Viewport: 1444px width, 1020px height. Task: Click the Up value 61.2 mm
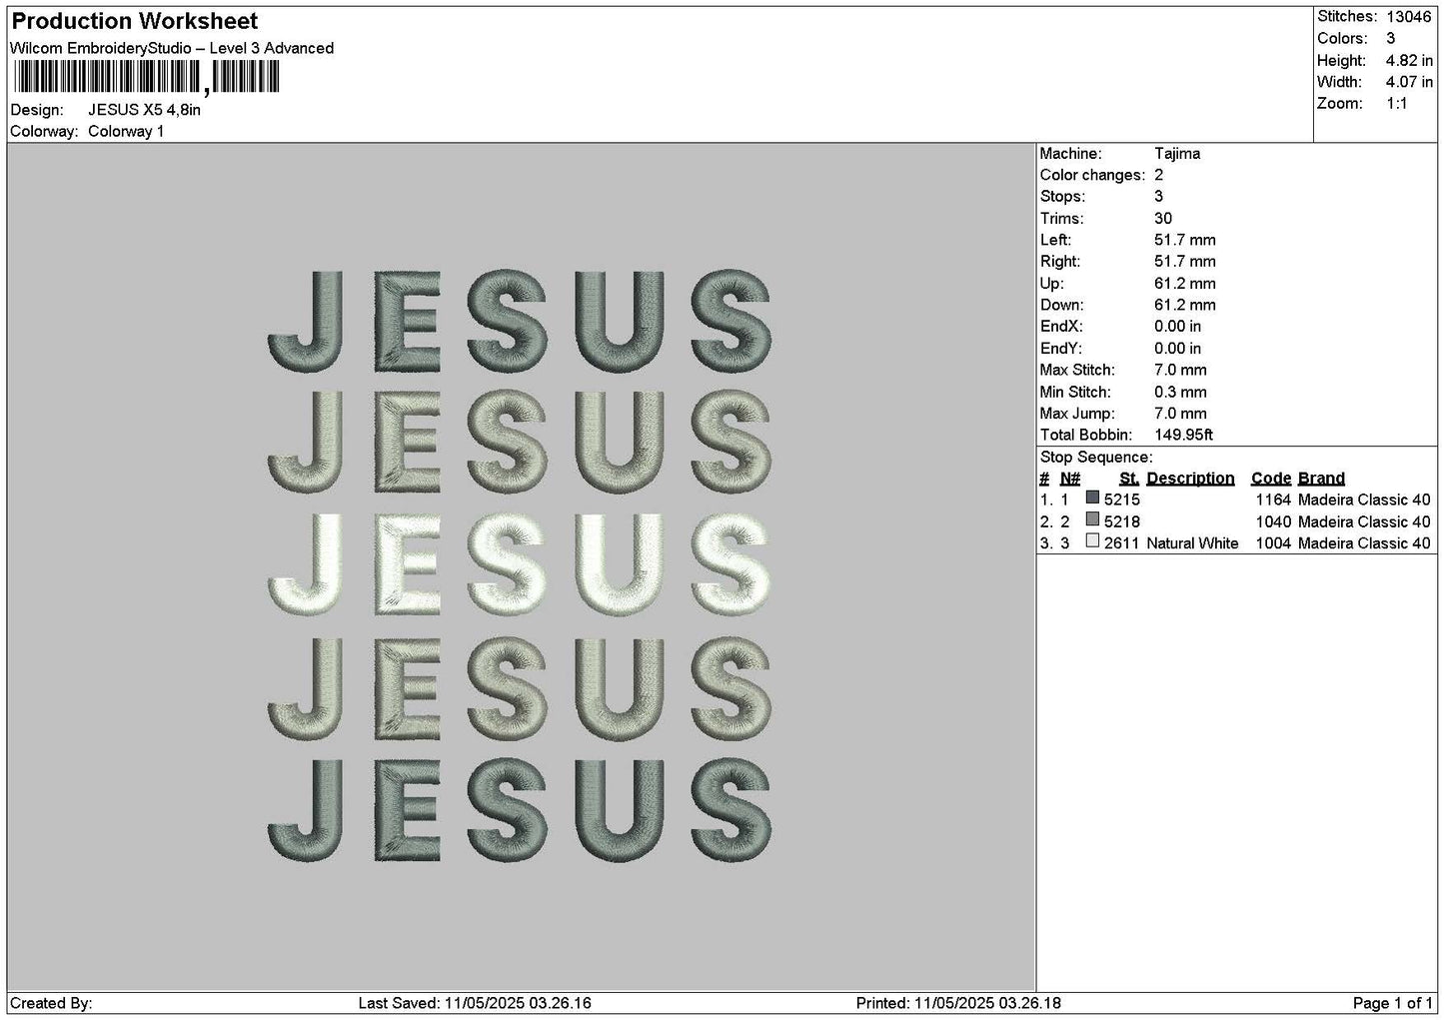pyautogui.click(x=1185, y=284)
